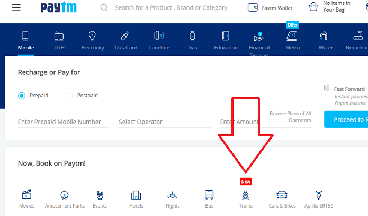
Task: Click the search magnifier icon
Action: point(104,8)
